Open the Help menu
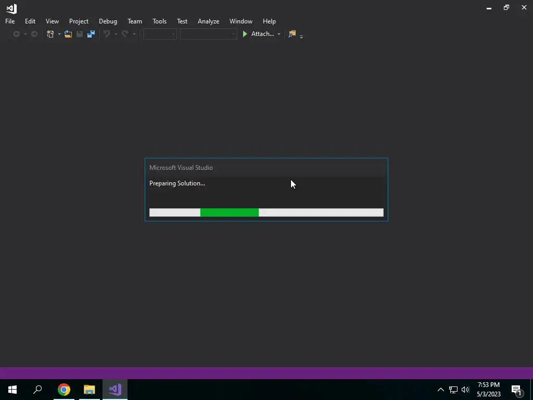 tap(269, 21)
